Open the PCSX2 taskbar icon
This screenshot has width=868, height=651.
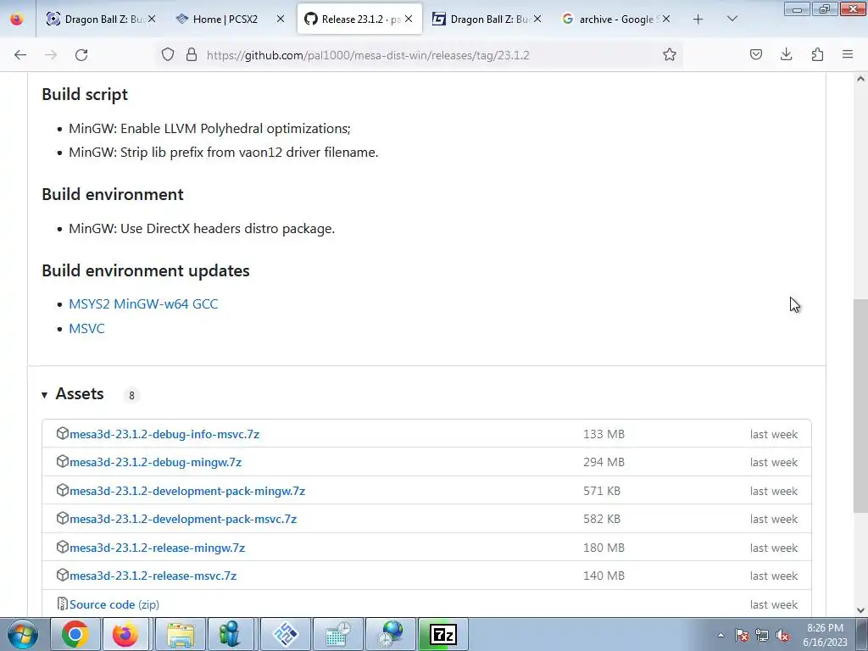pos(286,634)
